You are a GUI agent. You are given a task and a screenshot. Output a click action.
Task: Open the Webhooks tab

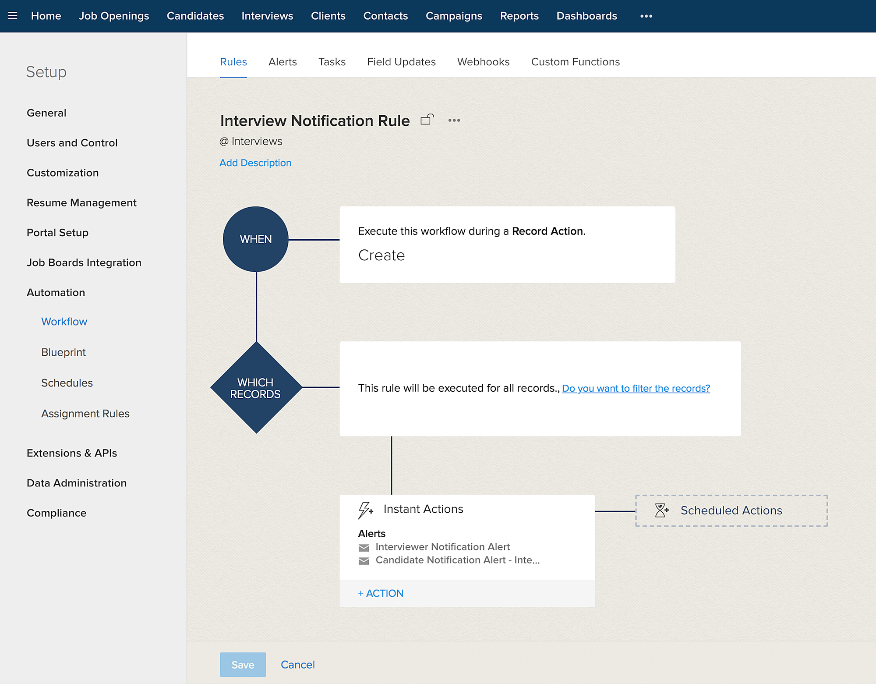click(x=483, y=62)
